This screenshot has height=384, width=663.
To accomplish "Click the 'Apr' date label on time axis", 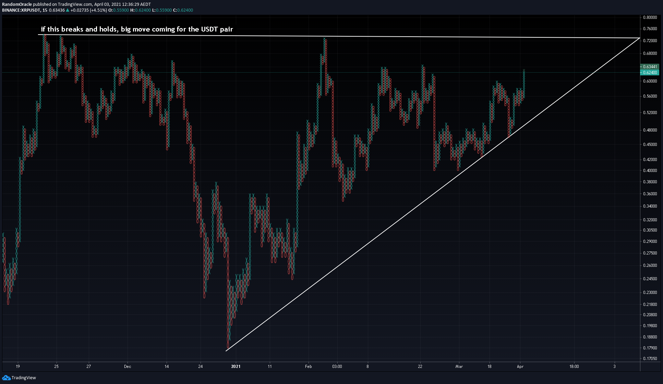I will click(x=520, y=367).
